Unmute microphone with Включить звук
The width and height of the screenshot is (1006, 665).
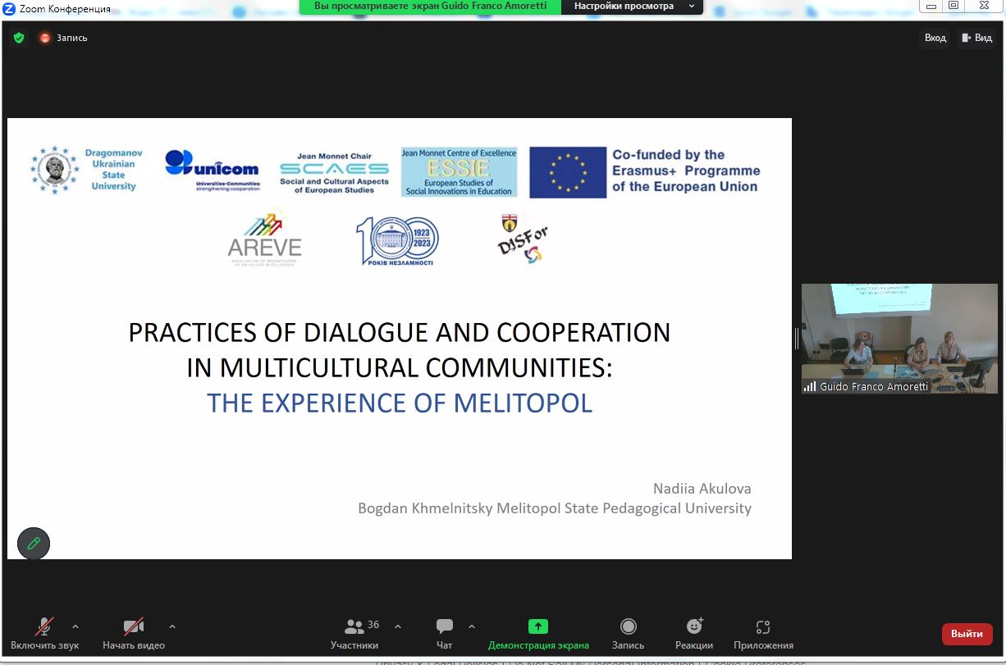click(x=44, y=634)
